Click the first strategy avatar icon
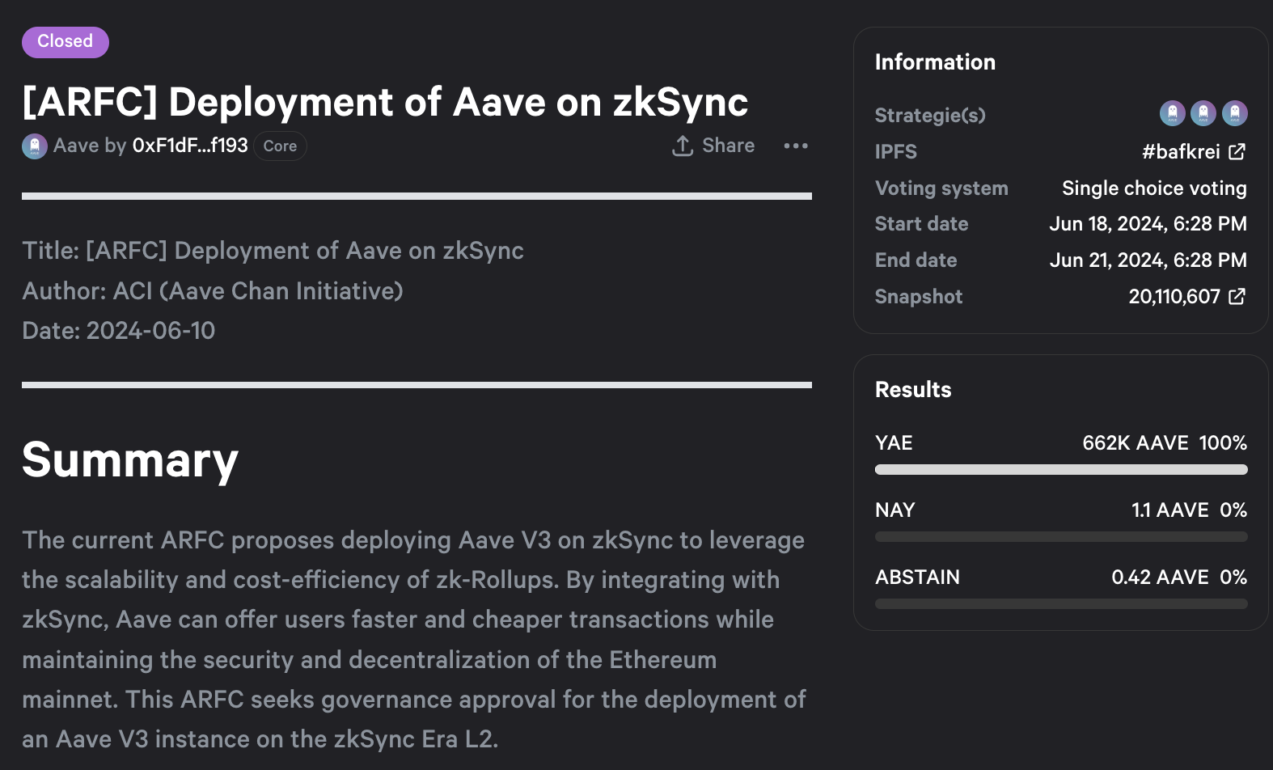 pyautogui.click(x=1172, y=113)
